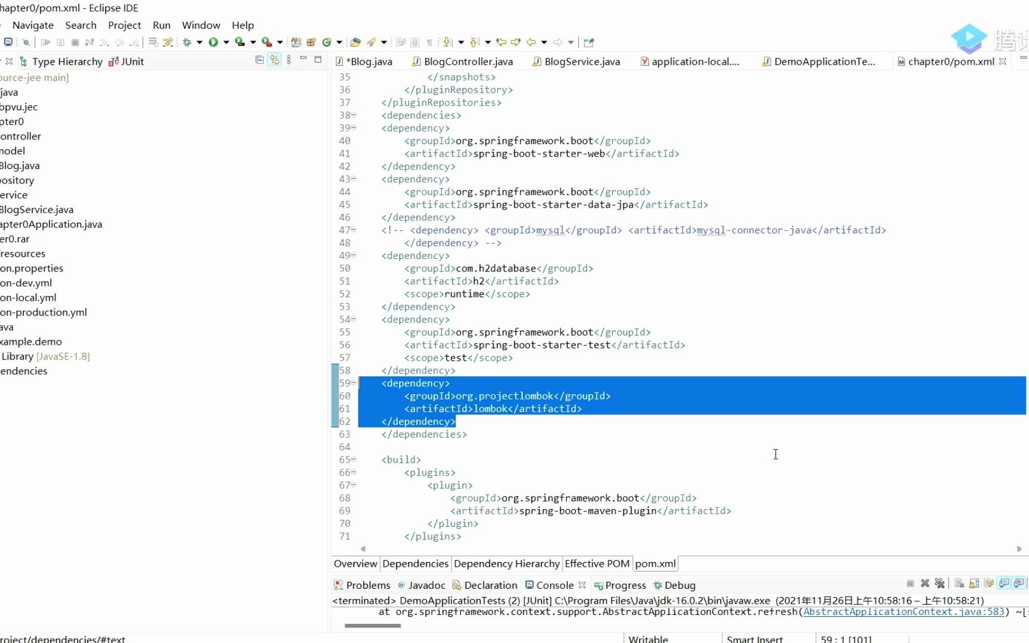Switch to the BlogController.java editor tab

(x=462, y=61)
